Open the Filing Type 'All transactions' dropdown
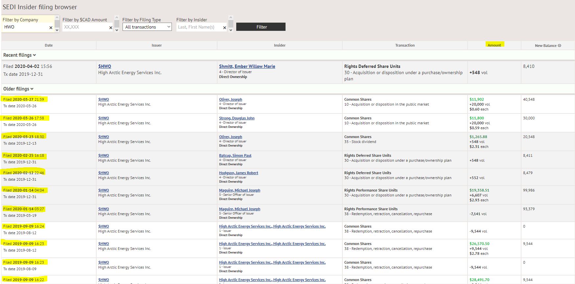The width and height of the screenshot is (575, 284). [x=147, y=27]
